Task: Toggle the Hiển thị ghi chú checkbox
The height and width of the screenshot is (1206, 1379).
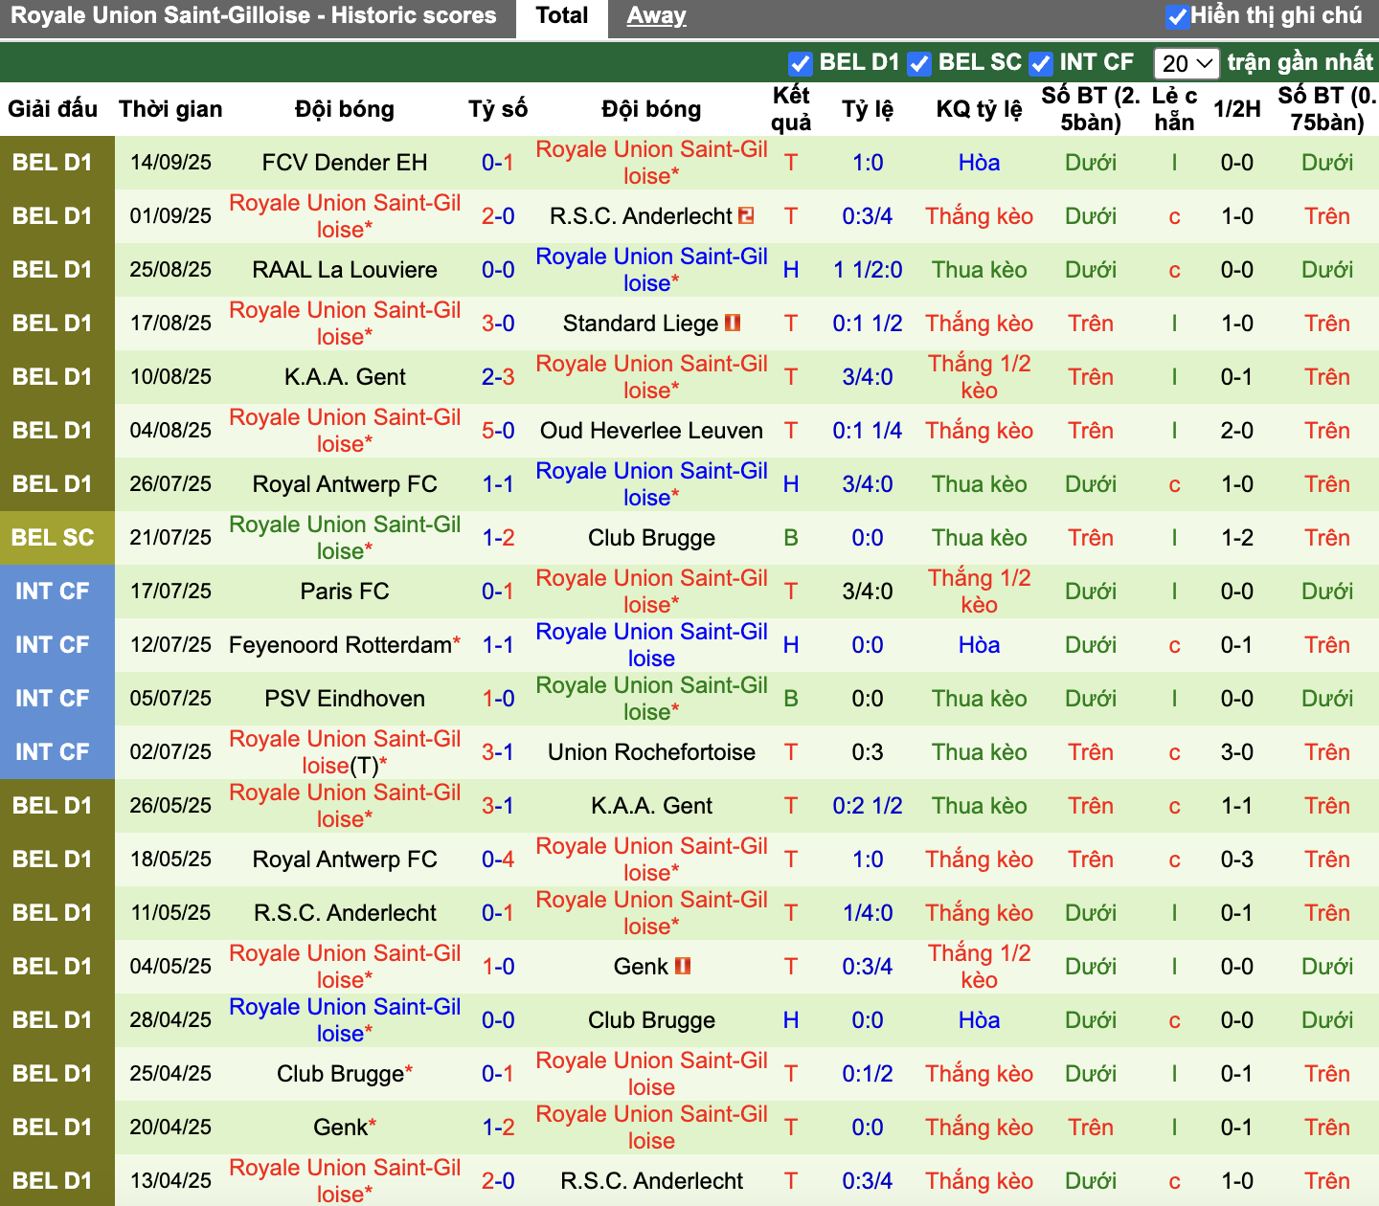Action: click(x=1177, y=17)
